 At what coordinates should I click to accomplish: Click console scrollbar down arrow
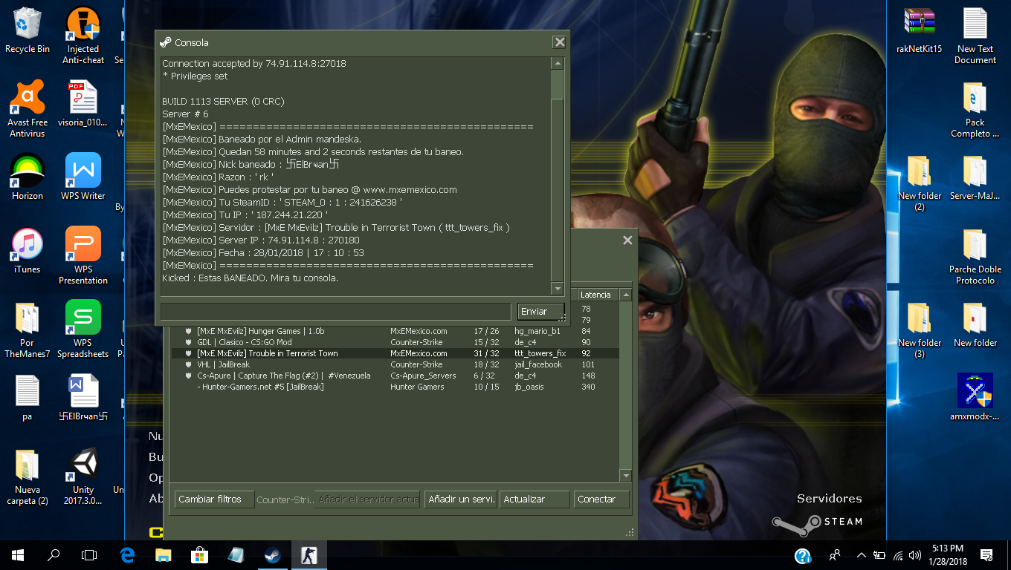pyautogui.click(x=557, y=288)
